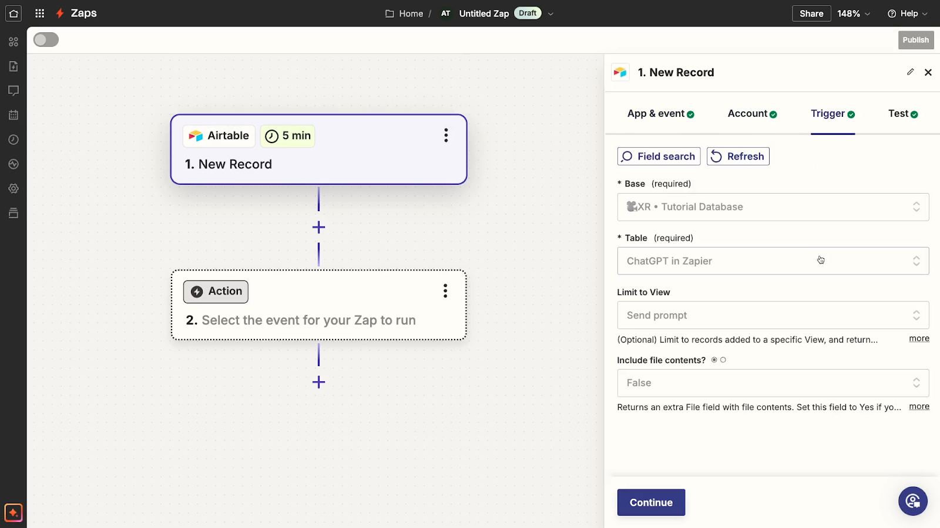This screenshot has height=528, width=940.
Task: Switch to App & event tab
Action: [661, 114]
